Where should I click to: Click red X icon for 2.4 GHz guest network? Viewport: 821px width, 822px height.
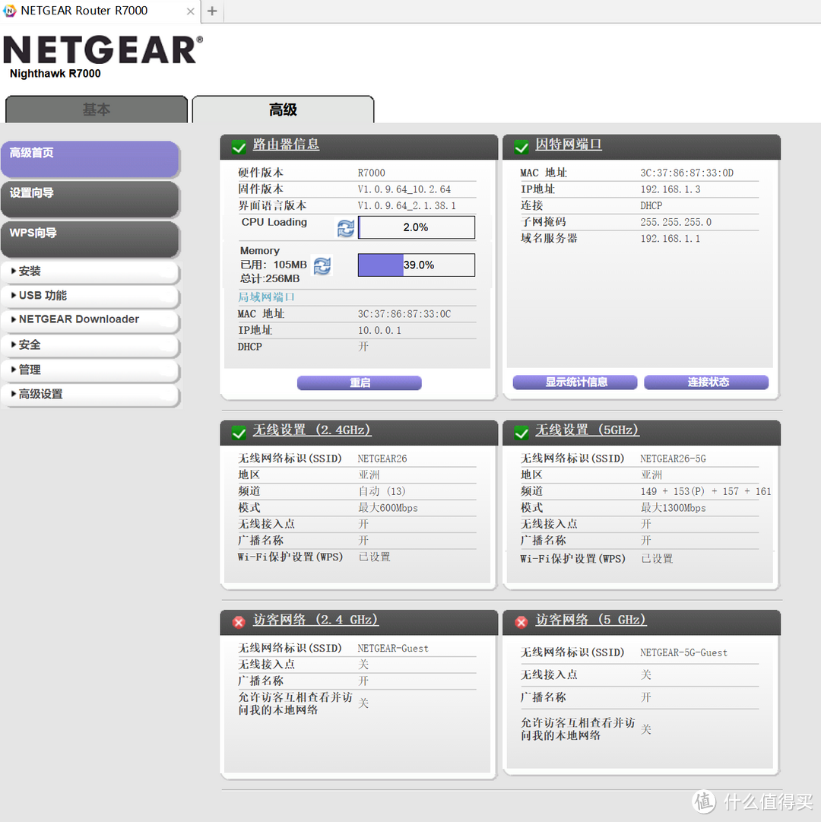[239, 622]
